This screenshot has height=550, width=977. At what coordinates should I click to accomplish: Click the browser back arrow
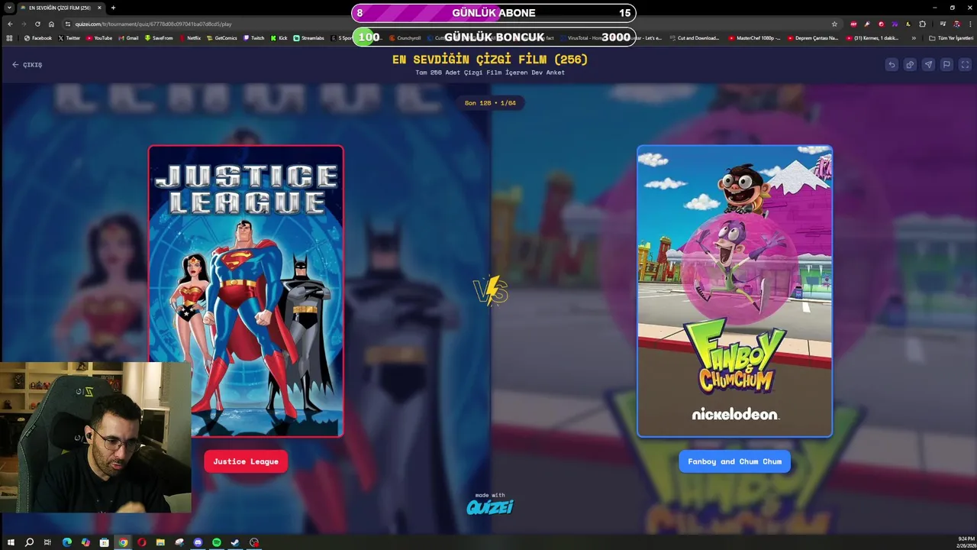[x=10, y=24]
